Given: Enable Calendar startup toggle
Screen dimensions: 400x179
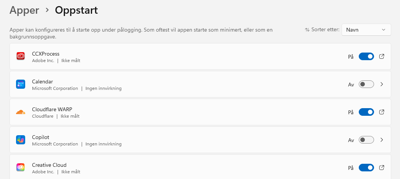Looking at the screenshot, I should click(366, 85).
